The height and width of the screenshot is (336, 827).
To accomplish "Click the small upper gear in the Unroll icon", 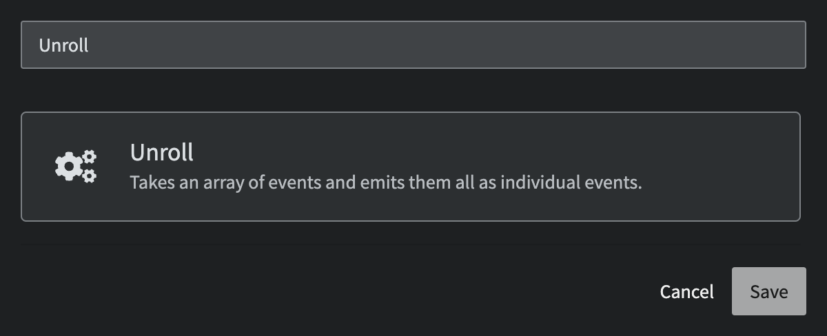I will [90, 158].
